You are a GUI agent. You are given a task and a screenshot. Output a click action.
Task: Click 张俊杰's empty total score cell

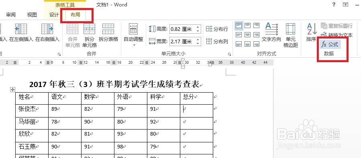[x=197, y=111]
